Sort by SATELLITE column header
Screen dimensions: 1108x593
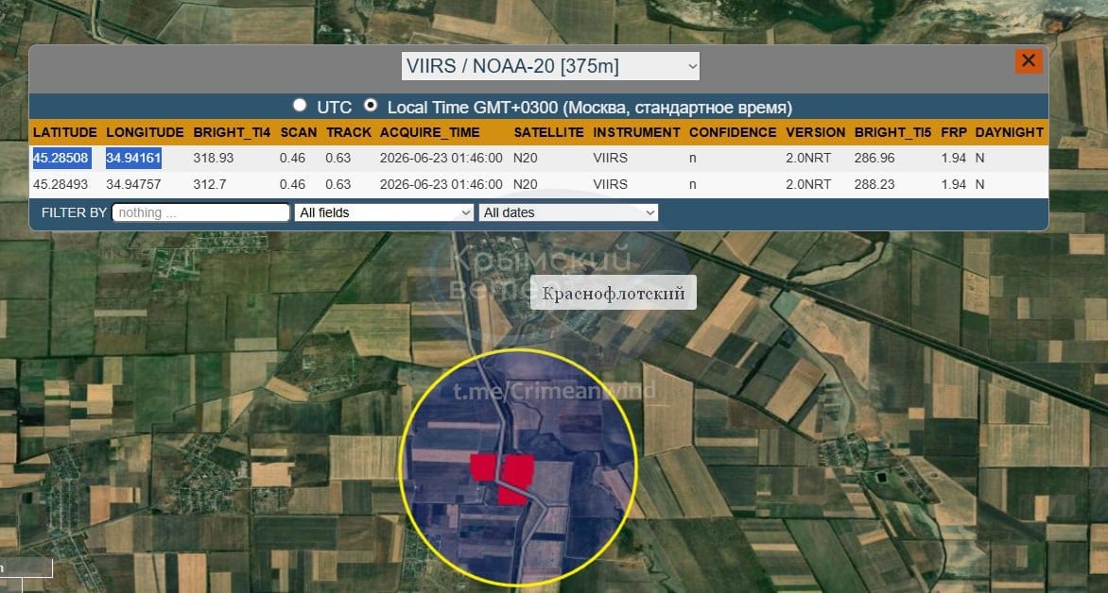coord(549,132)
